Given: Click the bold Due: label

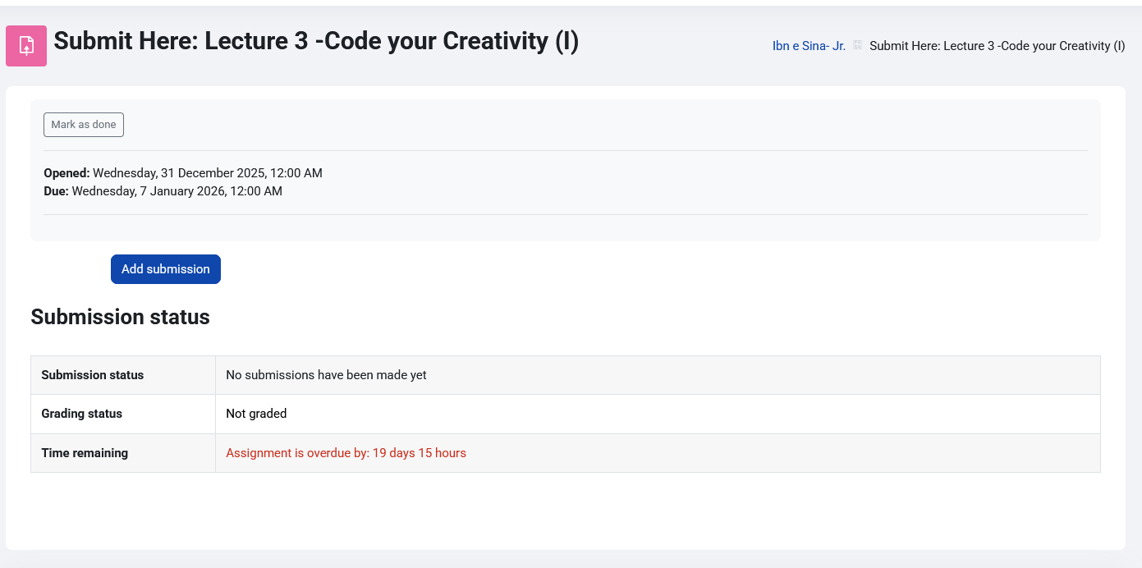Looking at the screenshot, I should point(56,191).
